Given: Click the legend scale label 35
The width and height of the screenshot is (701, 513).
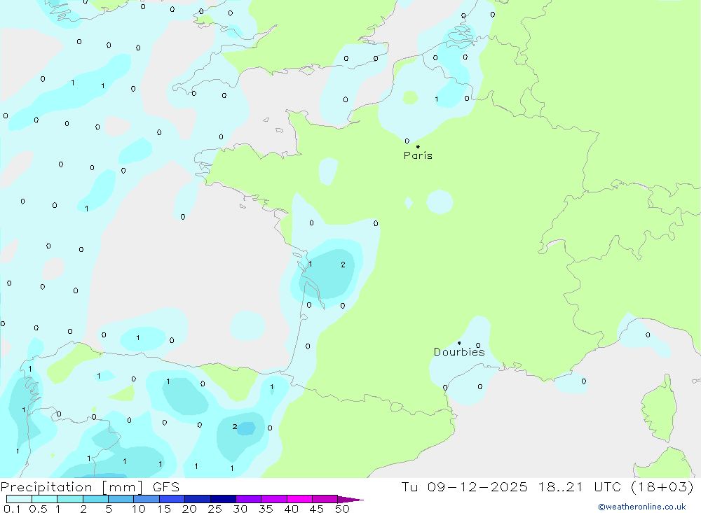Looking at the screenshot, I should click(266, 509).
